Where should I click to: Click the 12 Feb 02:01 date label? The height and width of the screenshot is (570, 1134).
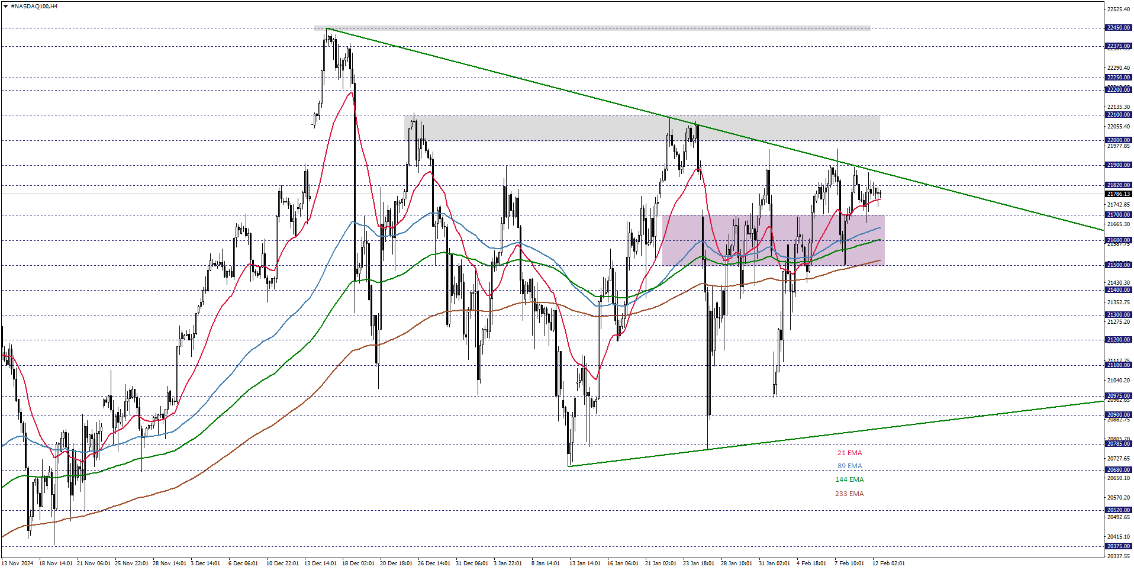pos(889,563)
